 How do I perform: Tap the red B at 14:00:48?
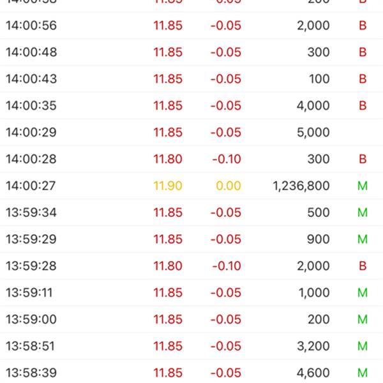363,52
